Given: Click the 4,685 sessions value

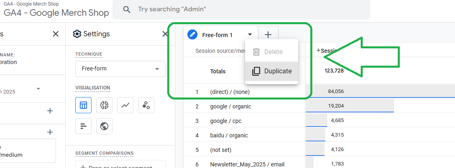Looking at the screenshot, I should point(337,121).
